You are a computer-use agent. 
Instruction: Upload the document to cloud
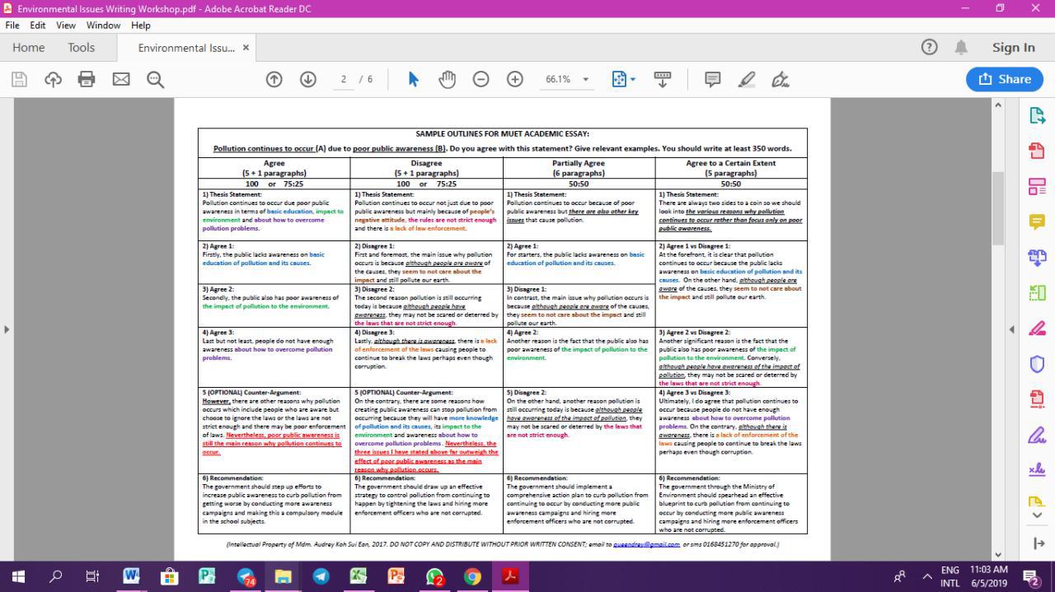pyautogui.click(x=53, y=79)
